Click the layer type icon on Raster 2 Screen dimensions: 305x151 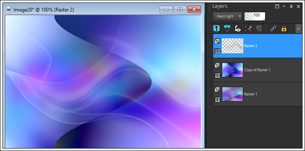pos(217,41)
